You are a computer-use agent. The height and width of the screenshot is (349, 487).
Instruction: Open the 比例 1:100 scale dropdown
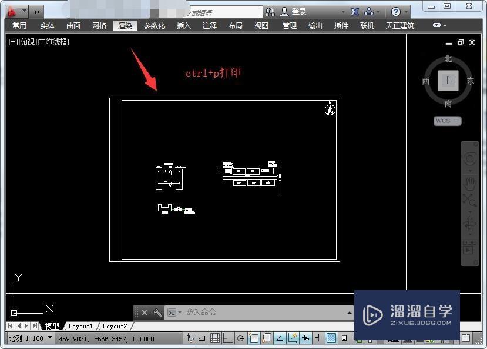click(30, 338)
